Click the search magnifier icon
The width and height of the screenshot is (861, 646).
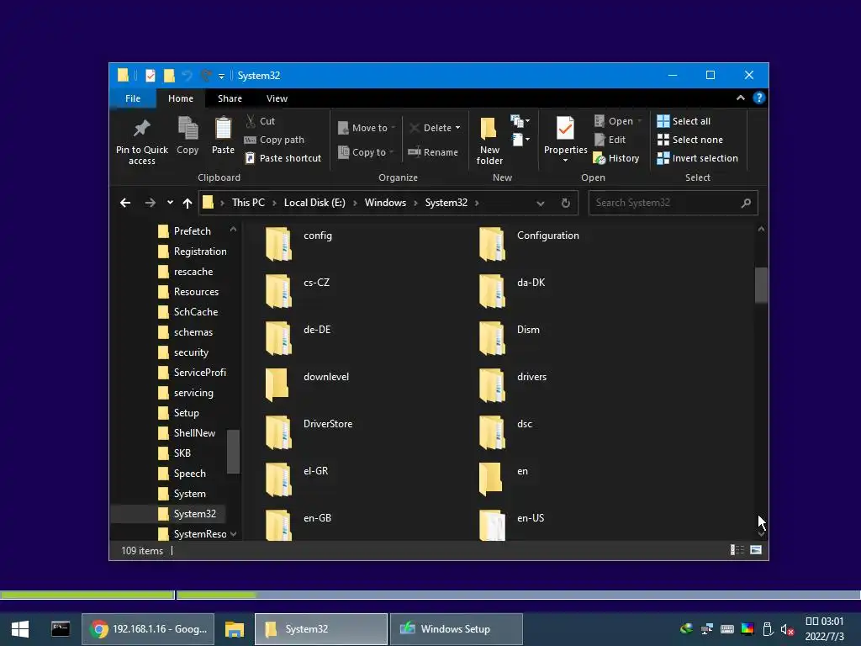click(x=746, y=203)
